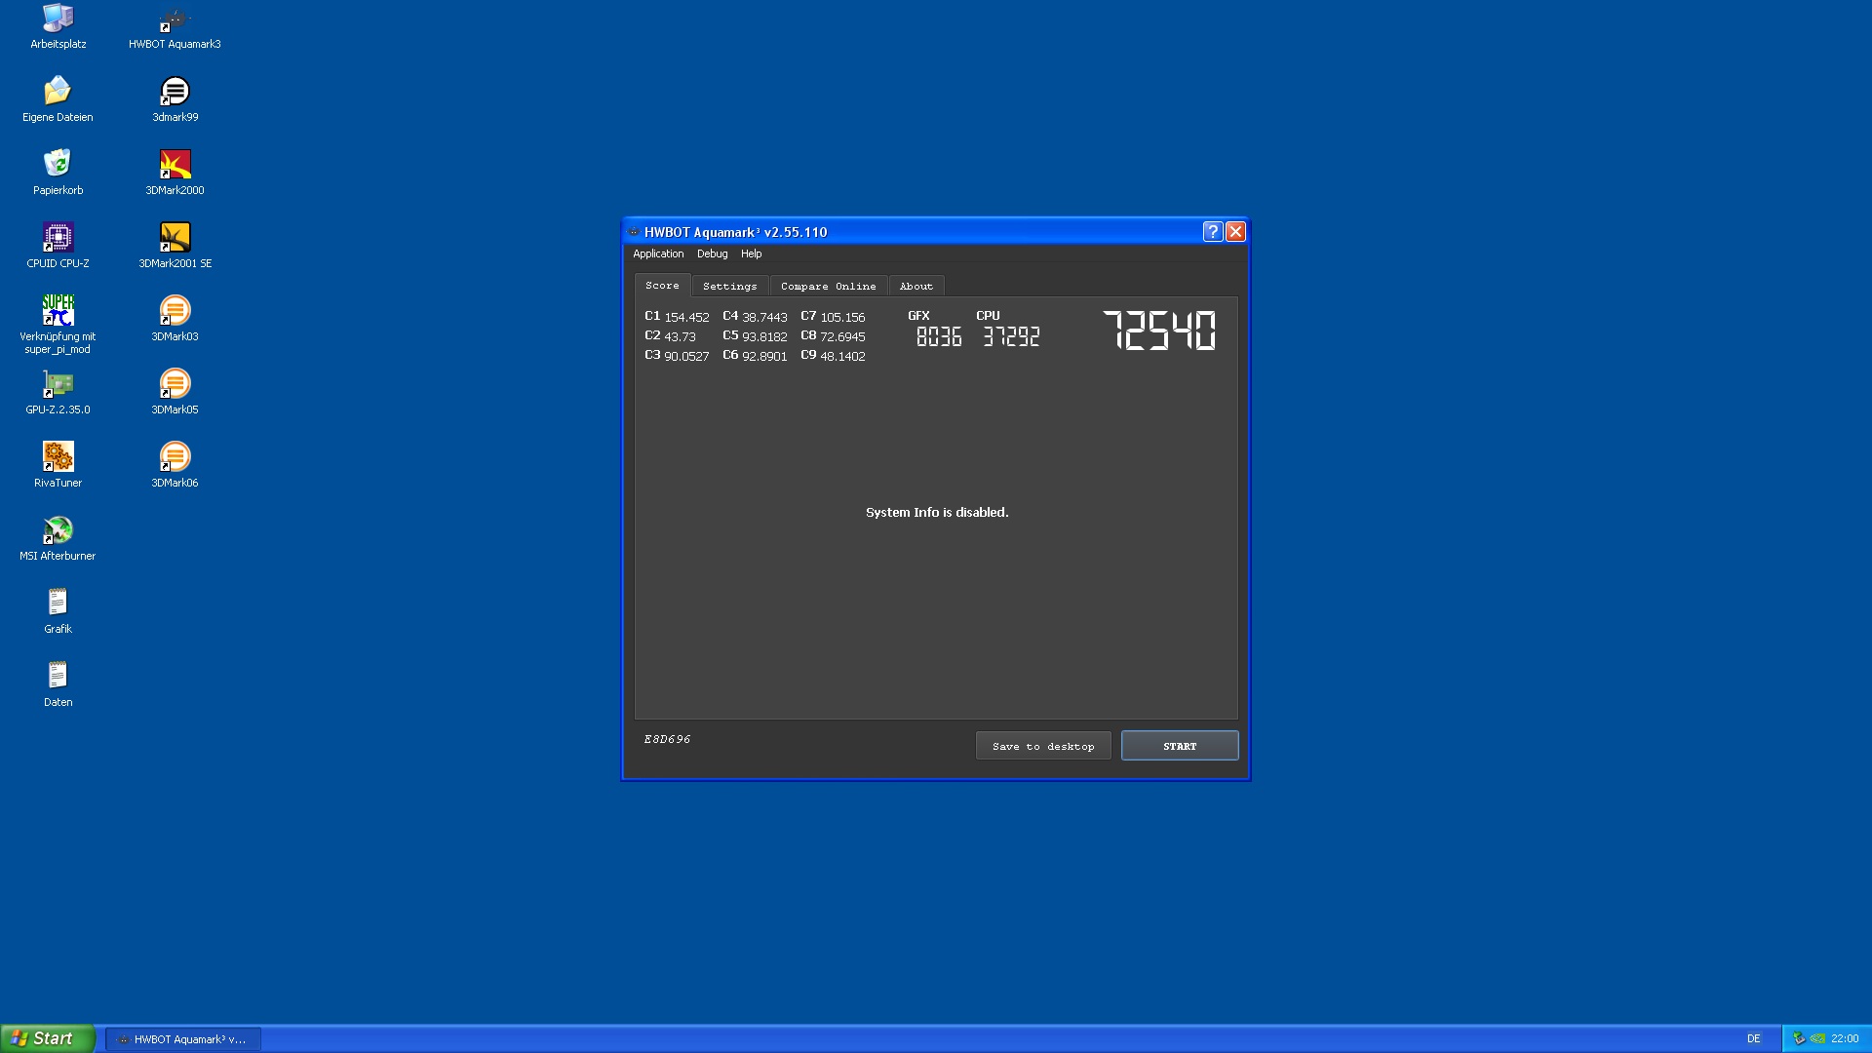
Task: Click the DE language indicator
Action: 1753,1039
